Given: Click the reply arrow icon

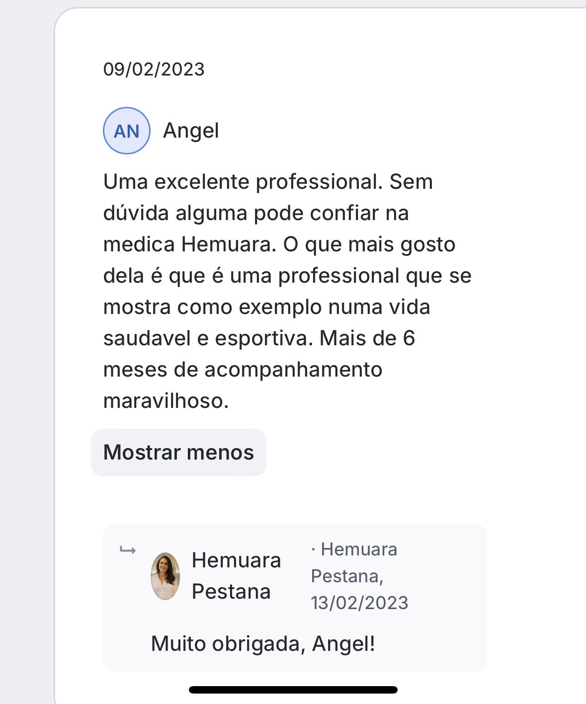Looking at the screenshot, I should coord(128,550).
